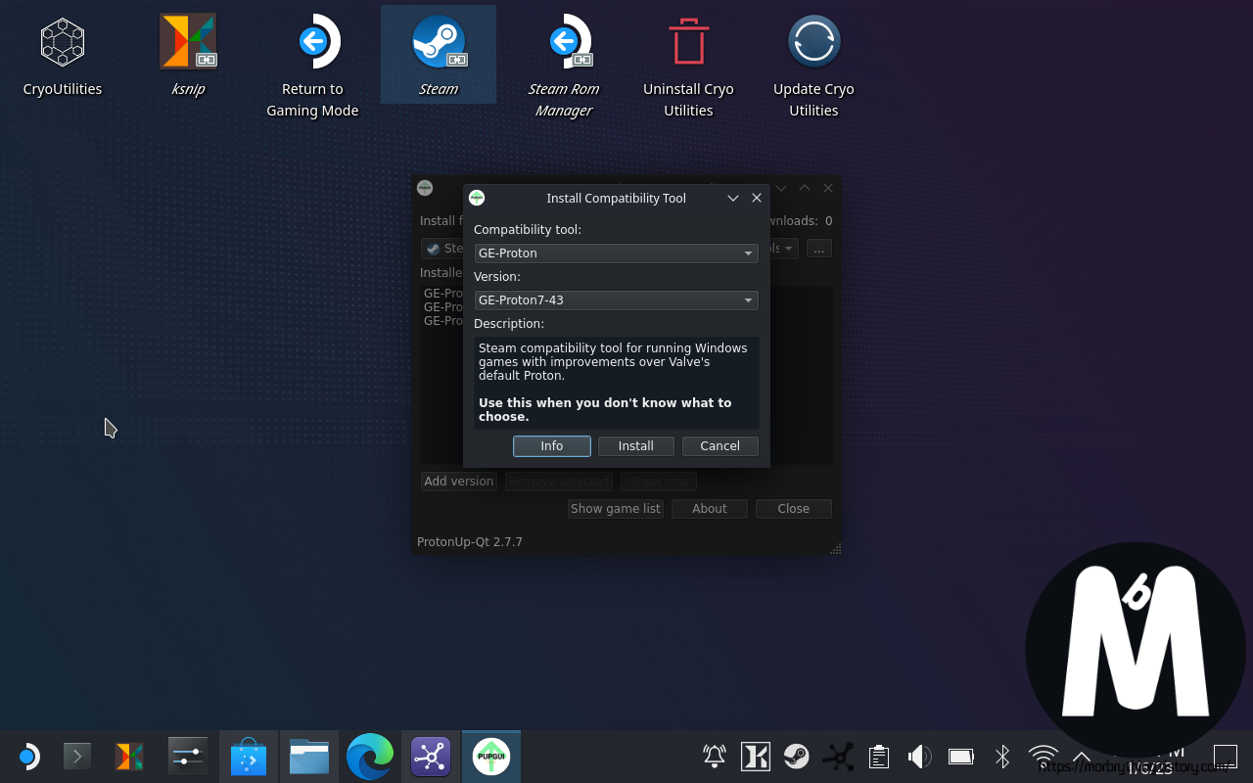This screenshot has height=783, width=1253.
Task: Click the purple network-graph app in the taskbar
Action: [x=431, y=757]
